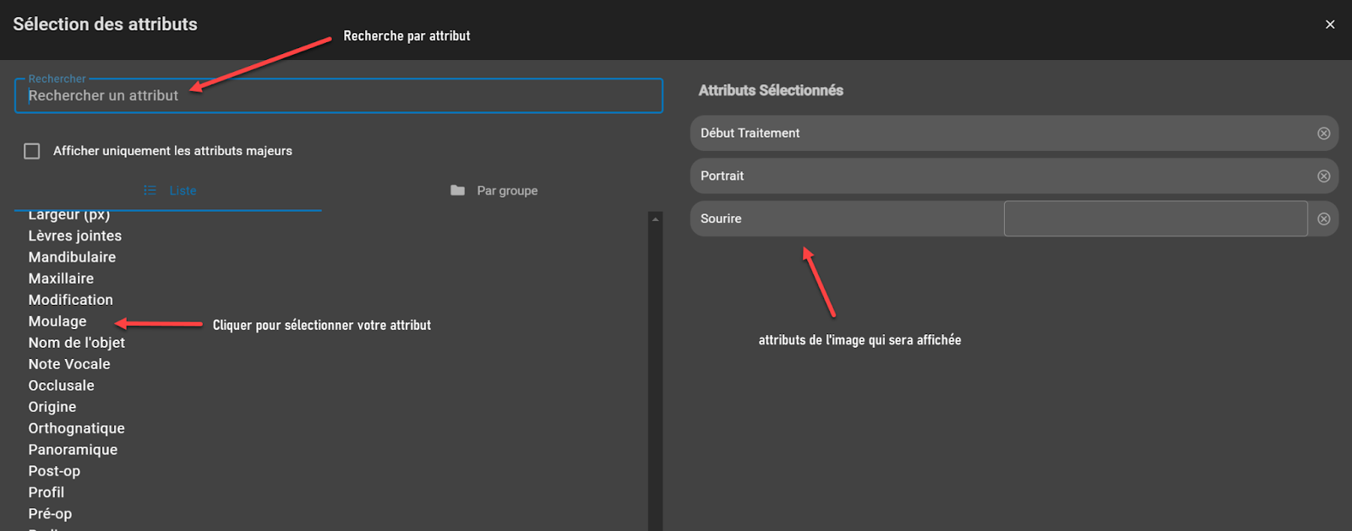Focus the Rechercher un attribut field
1352x531 pixels.
pos(338,96)
